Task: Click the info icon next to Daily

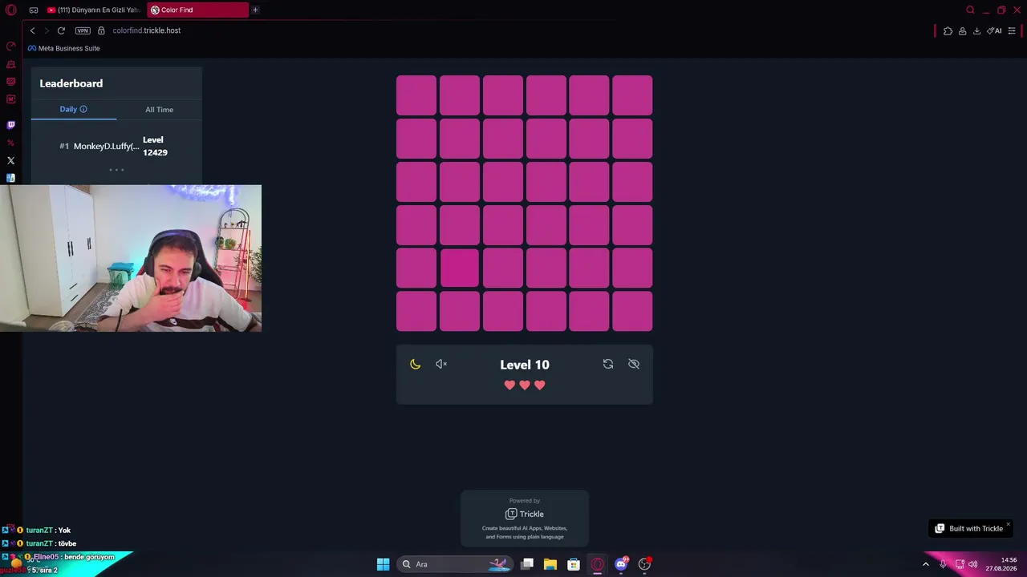Action: (83, 109)
